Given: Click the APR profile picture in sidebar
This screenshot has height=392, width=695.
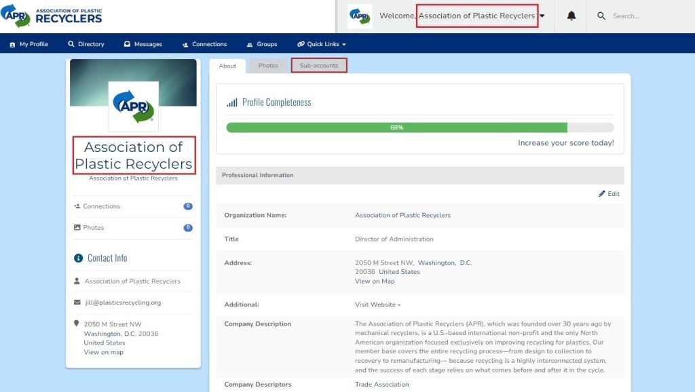Looking at the screenshot, I should (134, 106).
